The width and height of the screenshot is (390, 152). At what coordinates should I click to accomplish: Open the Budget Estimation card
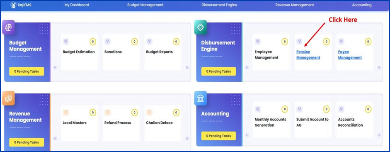[79, 52]
